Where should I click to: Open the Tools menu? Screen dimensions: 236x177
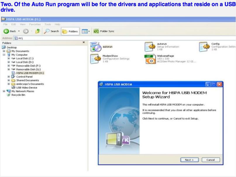pyautogui.click(x=48, y=24)
